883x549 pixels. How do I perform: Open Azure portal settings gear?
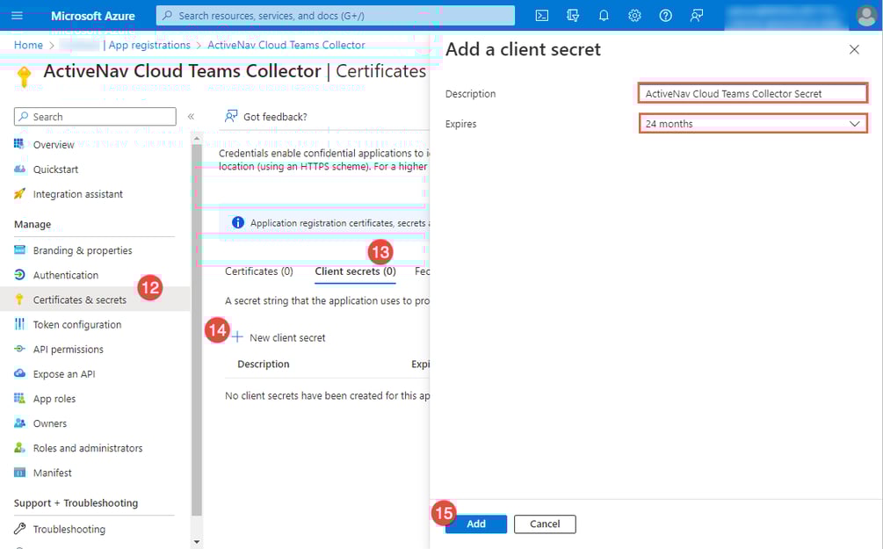point(634,15)
